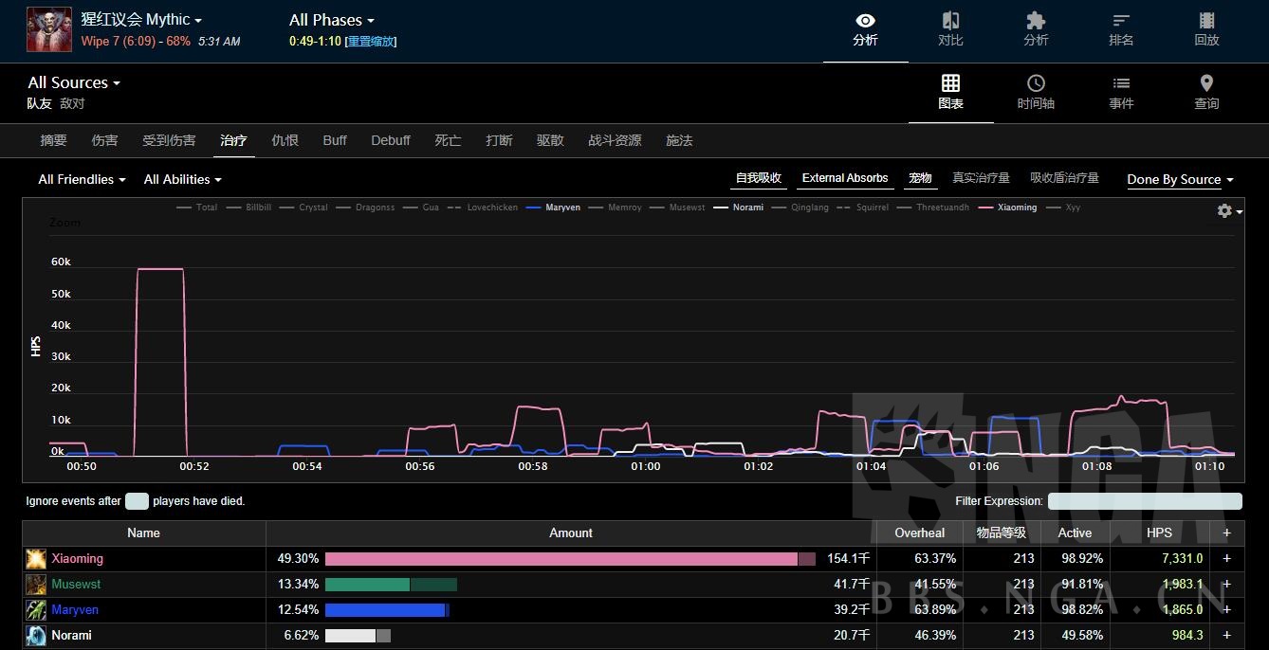
Task: Open the All Abilities dropdown
Action: tap(182, 179)
